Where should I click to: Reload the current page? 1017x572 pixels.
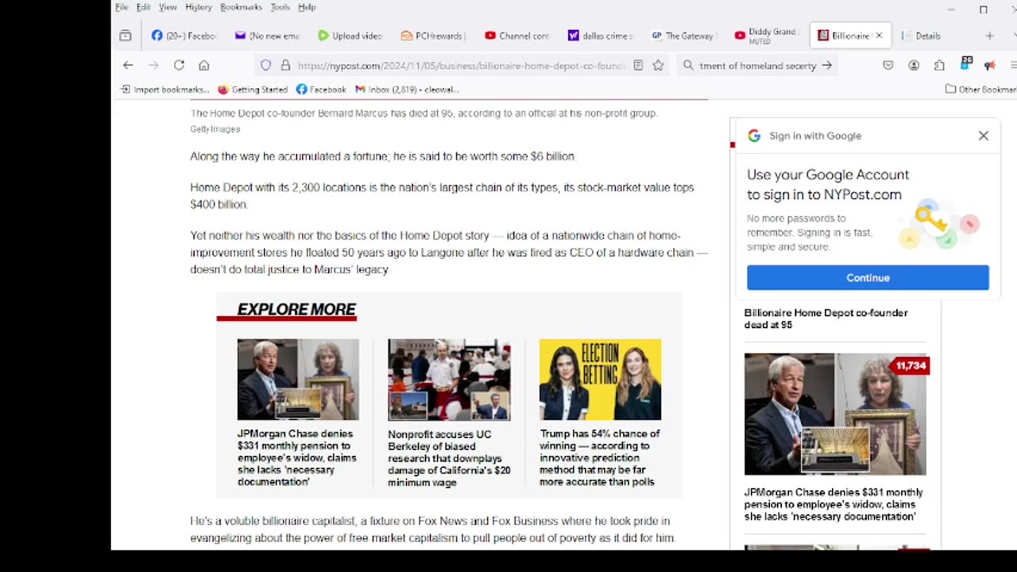[x=179, y=65]
